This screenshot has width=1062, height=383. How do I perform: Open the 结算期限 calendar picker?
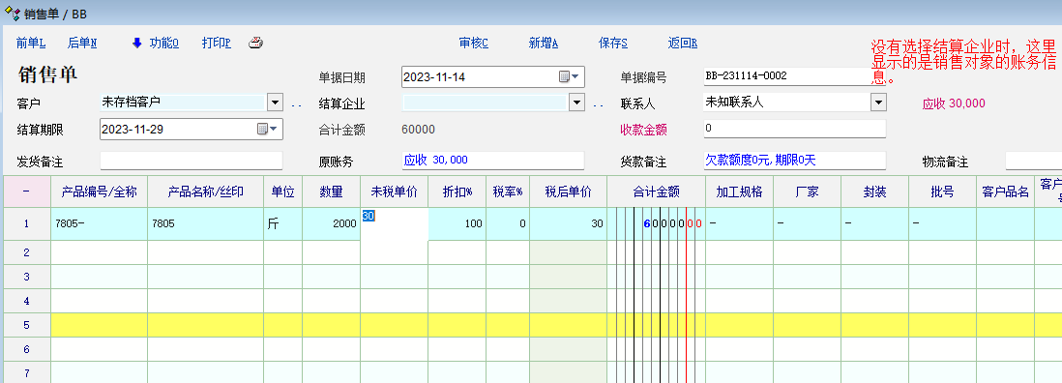pos(268,129)
